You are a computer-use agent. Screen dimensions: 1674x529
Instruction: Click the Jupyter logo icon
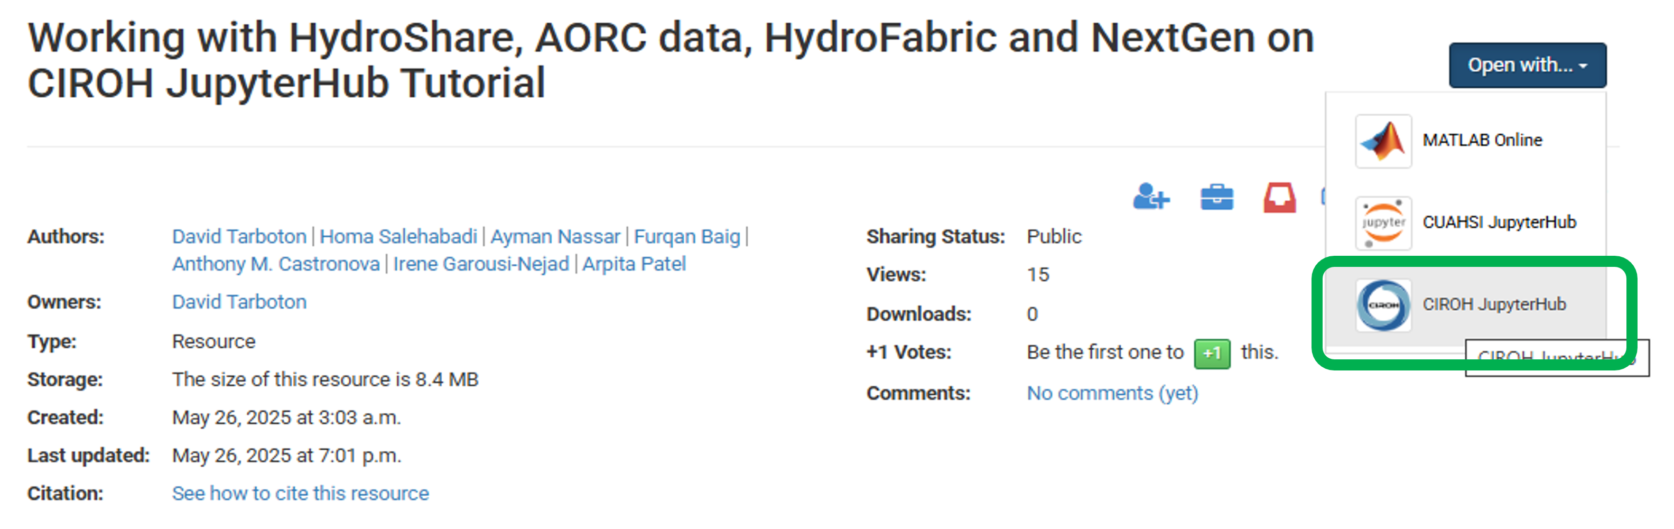point(1383,223)
